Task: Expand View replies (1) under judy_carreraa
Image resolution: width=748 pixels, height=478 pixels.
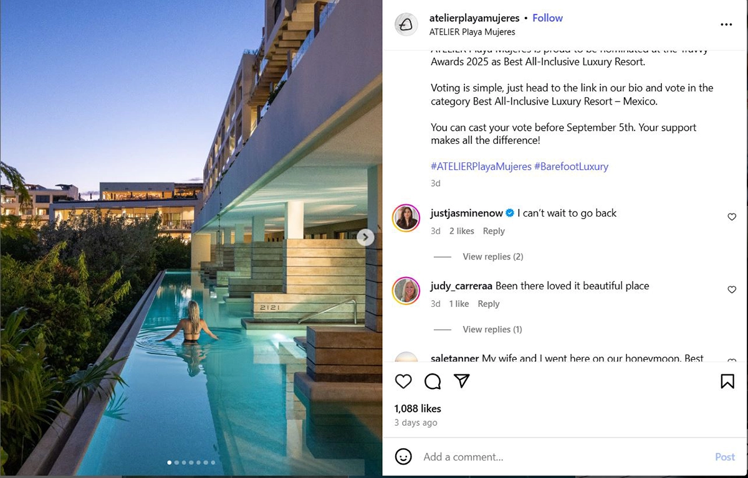Action: tap(492, 329)
